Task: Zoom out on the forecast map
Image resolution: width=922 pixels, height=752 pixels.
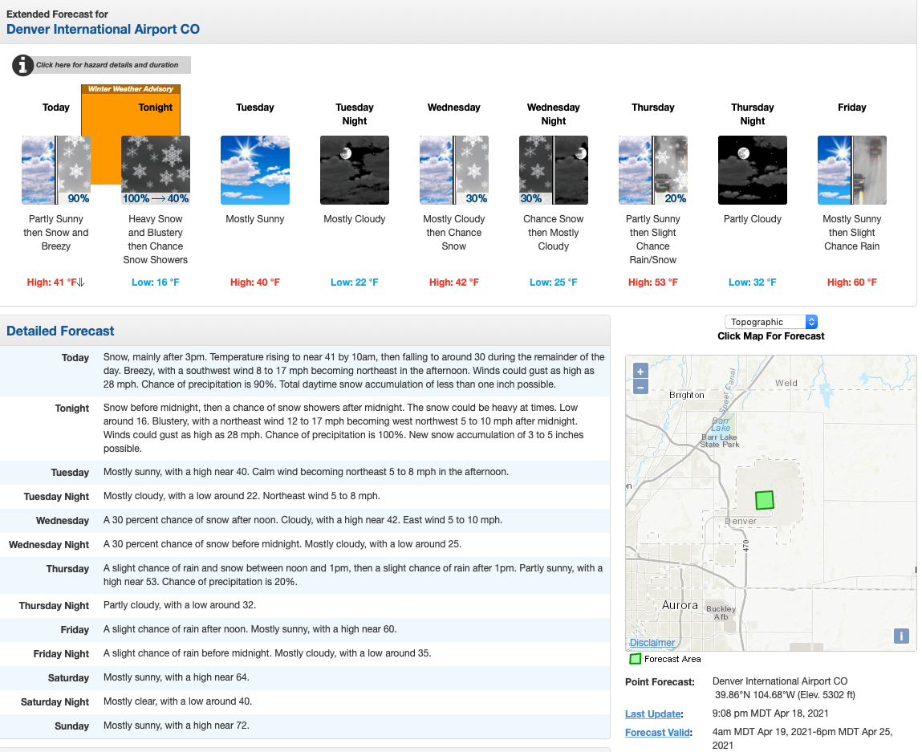Action: click(640, 386)
